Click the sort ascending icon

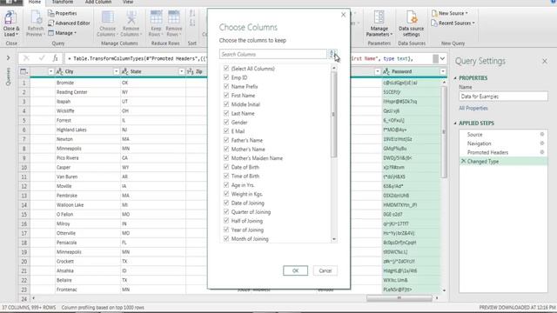(x=192, y=14)
